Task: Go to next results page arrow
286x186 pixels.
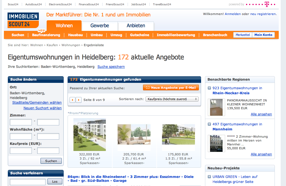Action: point(78,100)
